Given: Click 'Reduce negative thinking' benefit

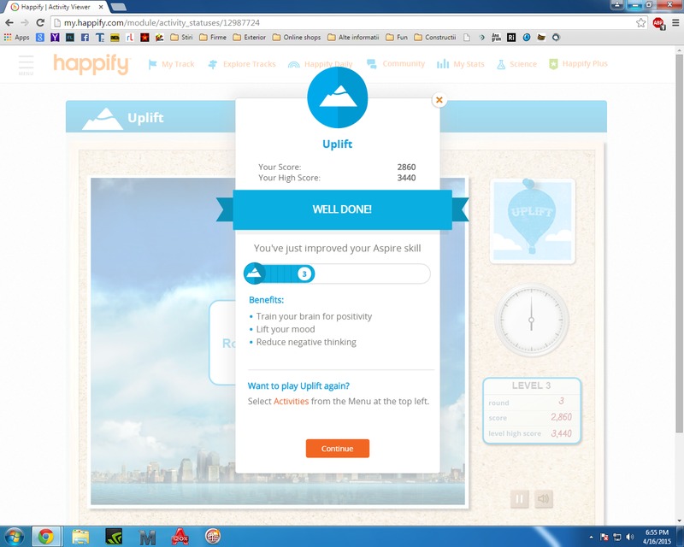Looking at the screenshot, I should click(x=306, y=342).
